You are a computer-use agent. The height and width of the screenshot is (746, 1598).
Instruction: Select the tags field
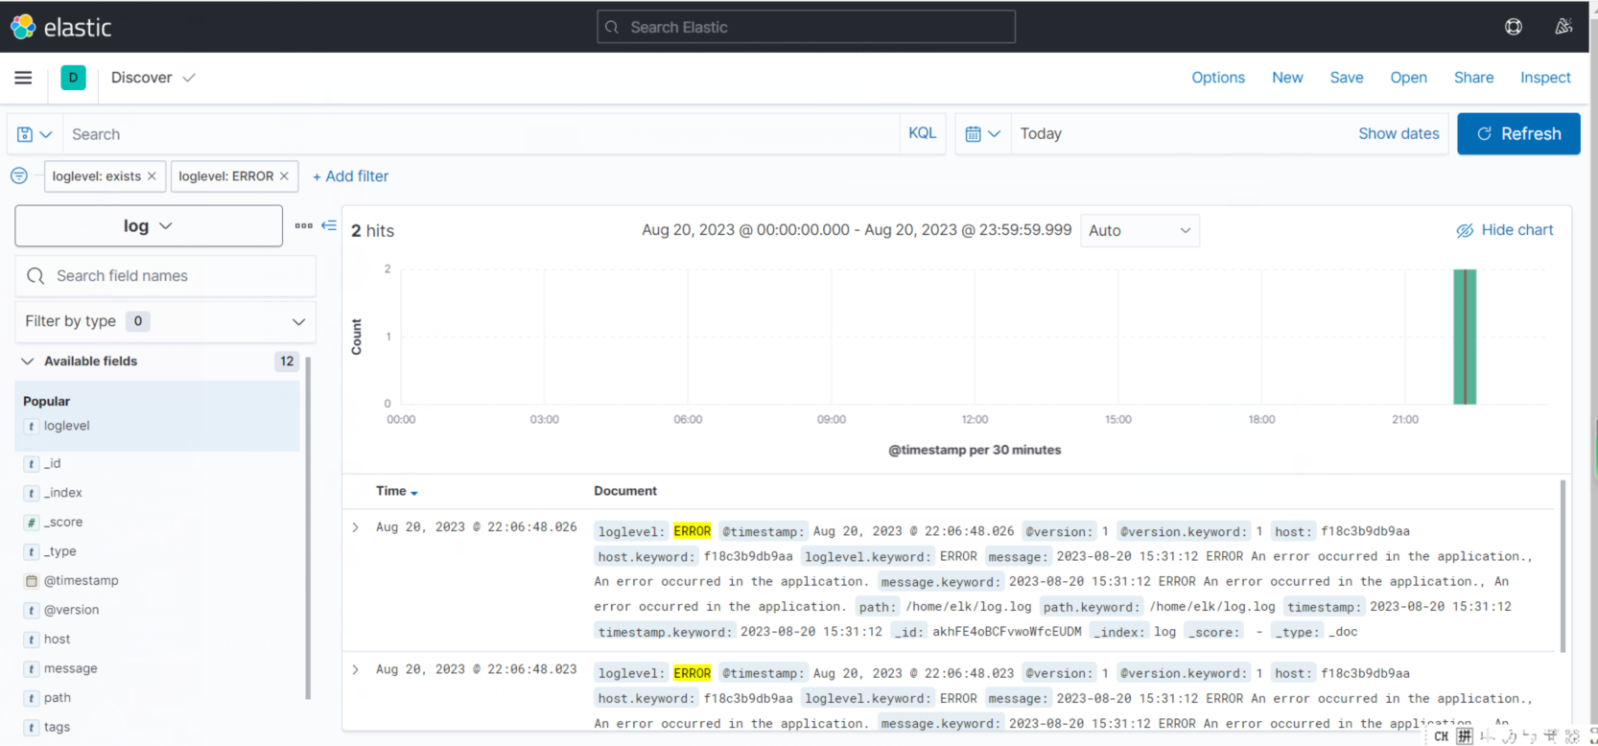tap(57, 727)
